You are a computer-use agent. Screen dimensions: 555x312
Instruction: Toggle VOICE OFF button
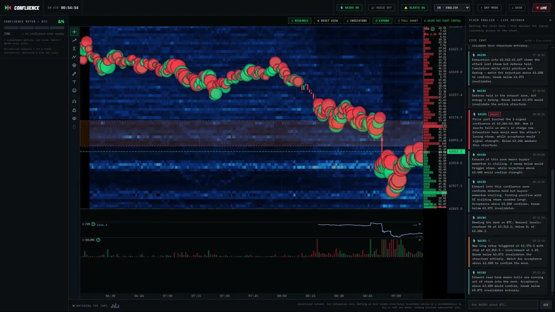pyautogui.click(x=381, y=8)
